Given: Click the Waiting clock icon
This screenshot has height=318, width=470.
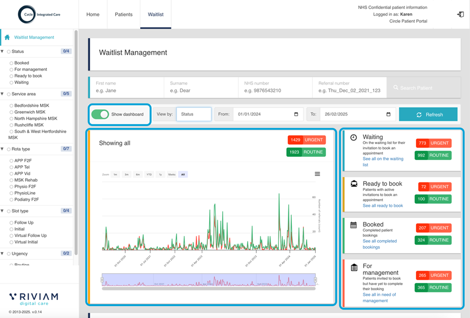Looking at the screenshot, I should tap(353, 137).
